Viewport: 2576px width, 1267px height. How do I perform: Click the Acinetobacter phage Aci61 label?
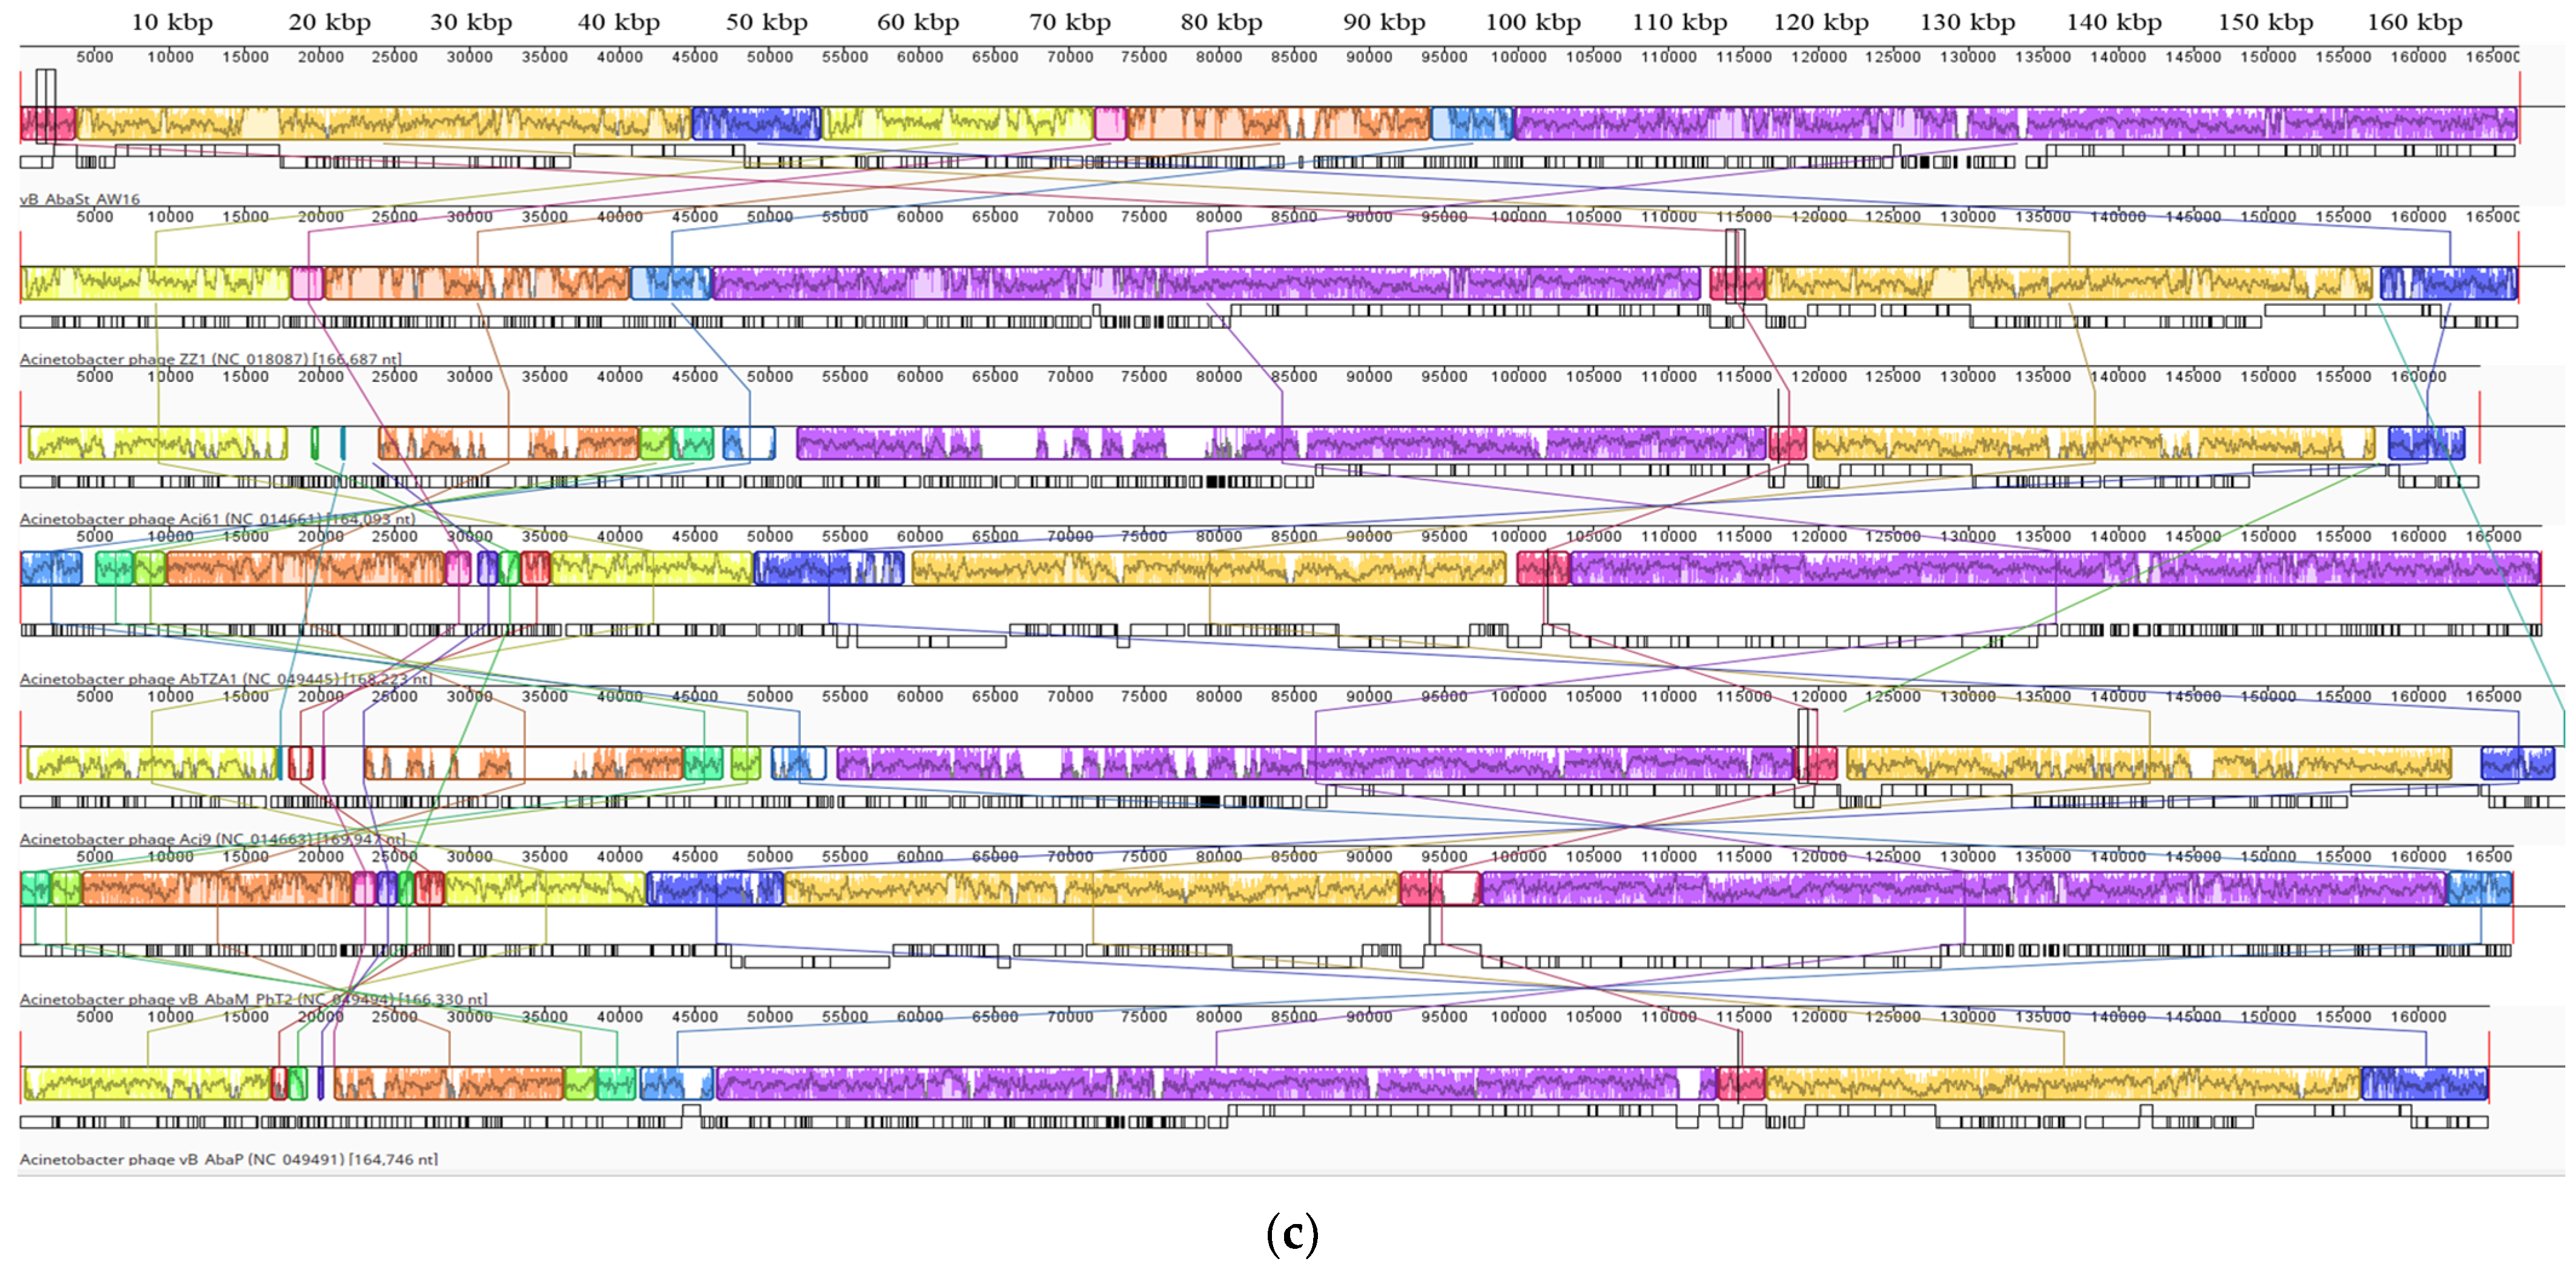(x=217, y=519)
